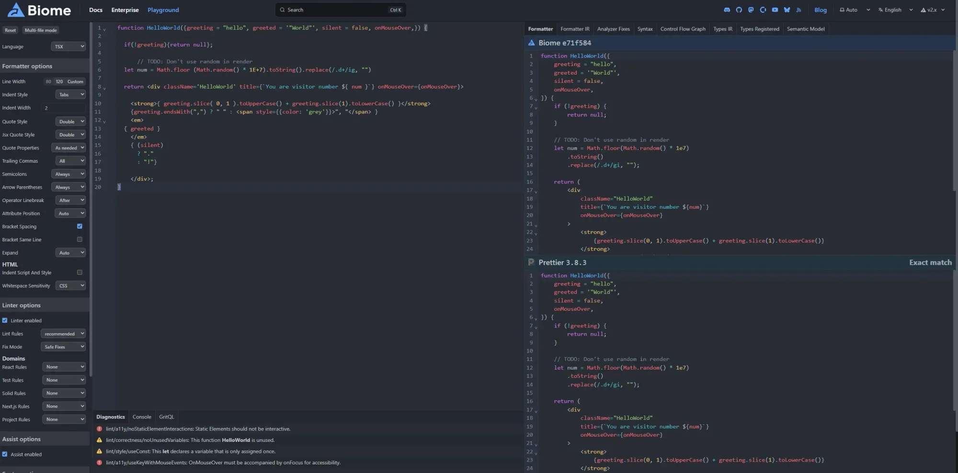The image size is (958, 473).
Task: Switch to the Semantic Model tab
Action: tap(806, 29)
